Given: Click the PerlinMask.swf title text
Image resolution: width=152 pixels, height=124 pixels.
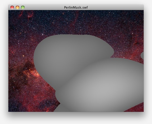Looking at the screenshot, I should [x=76, y=7].
